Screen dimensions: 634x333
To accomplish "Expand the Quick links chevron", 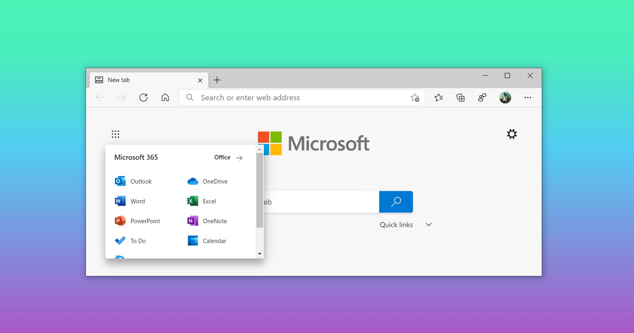I will click(429, 224).
